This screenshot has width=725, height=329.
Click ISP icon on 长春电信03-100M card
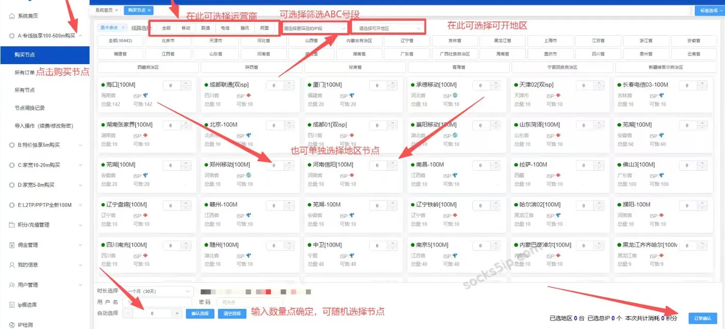coord(662,96)
